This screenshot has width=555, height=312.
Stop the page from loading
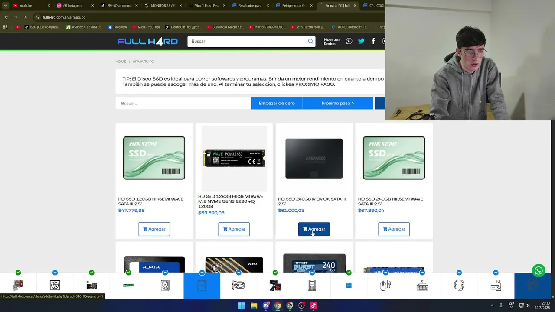click(x=26, y=17)
